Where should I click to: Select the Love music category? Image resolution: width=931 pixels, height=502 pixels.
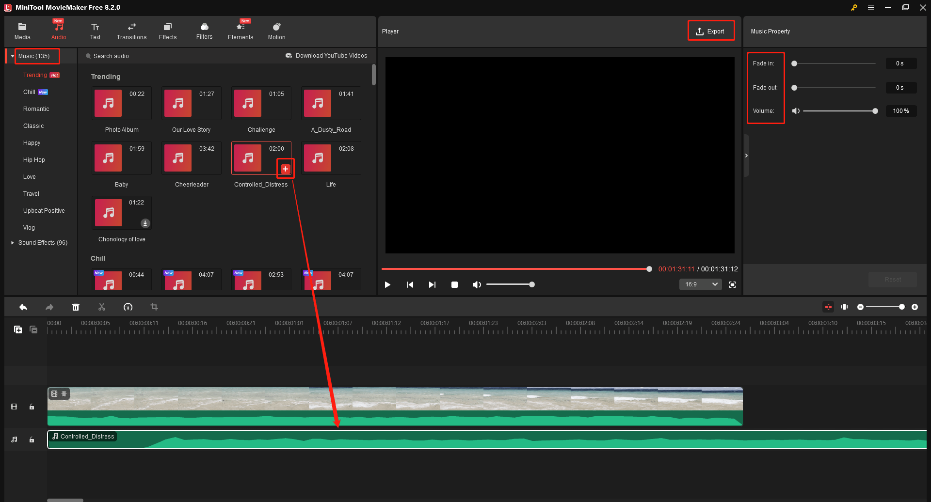29,177
